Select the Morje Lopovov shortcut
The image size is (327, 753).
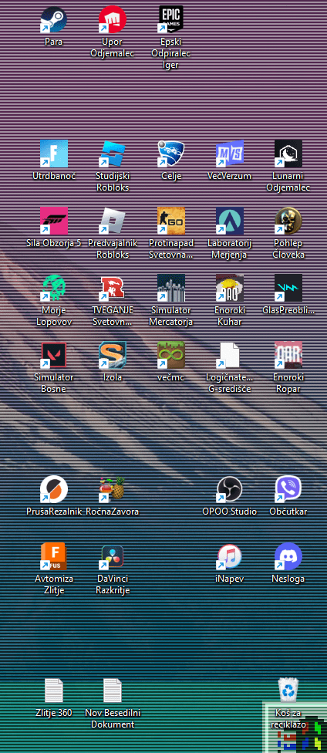(x=54, y=288)
